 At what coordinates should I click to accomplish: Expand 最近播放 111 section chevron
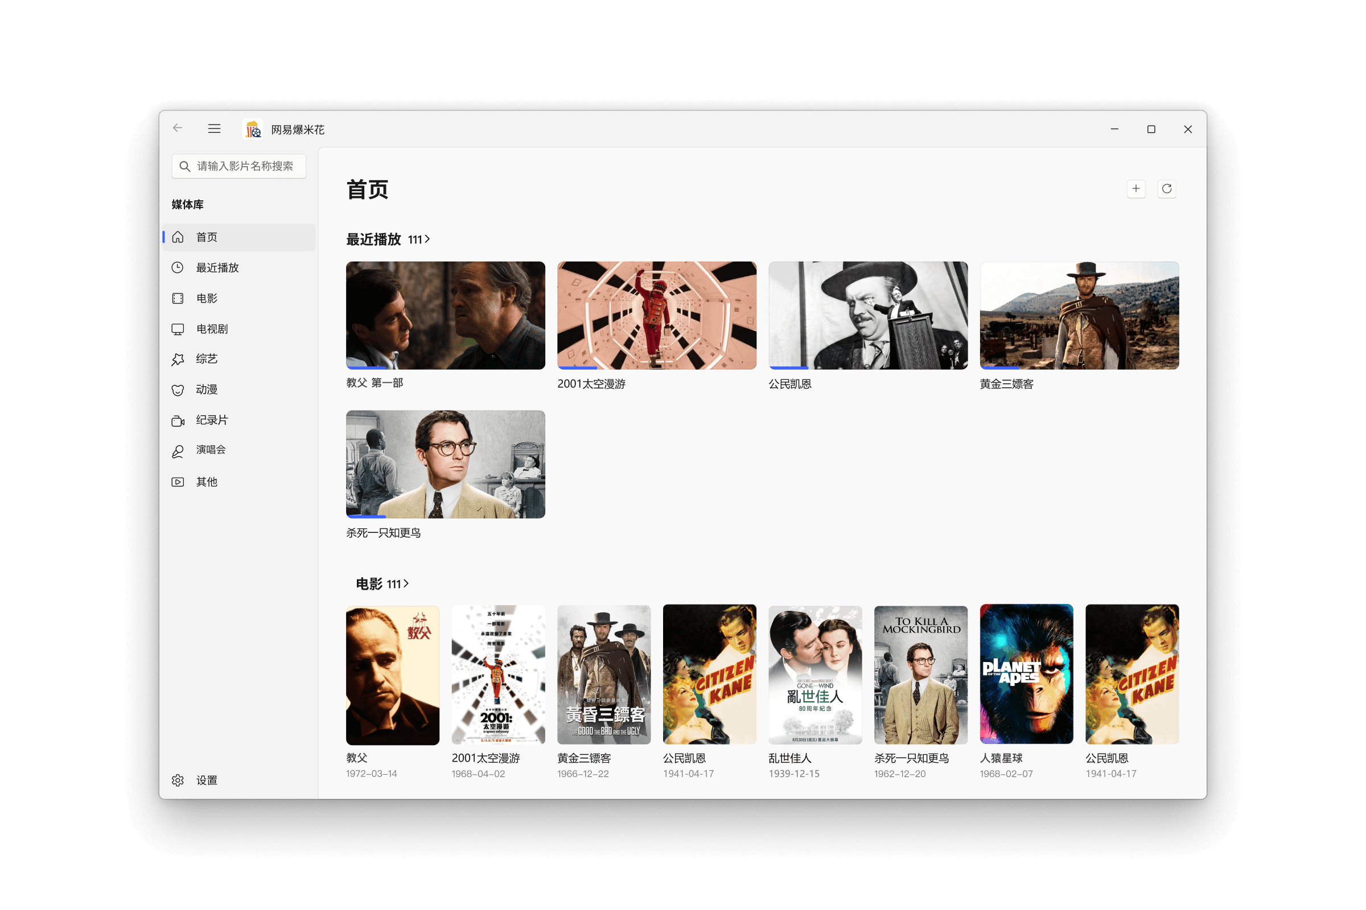click(427, 239)
